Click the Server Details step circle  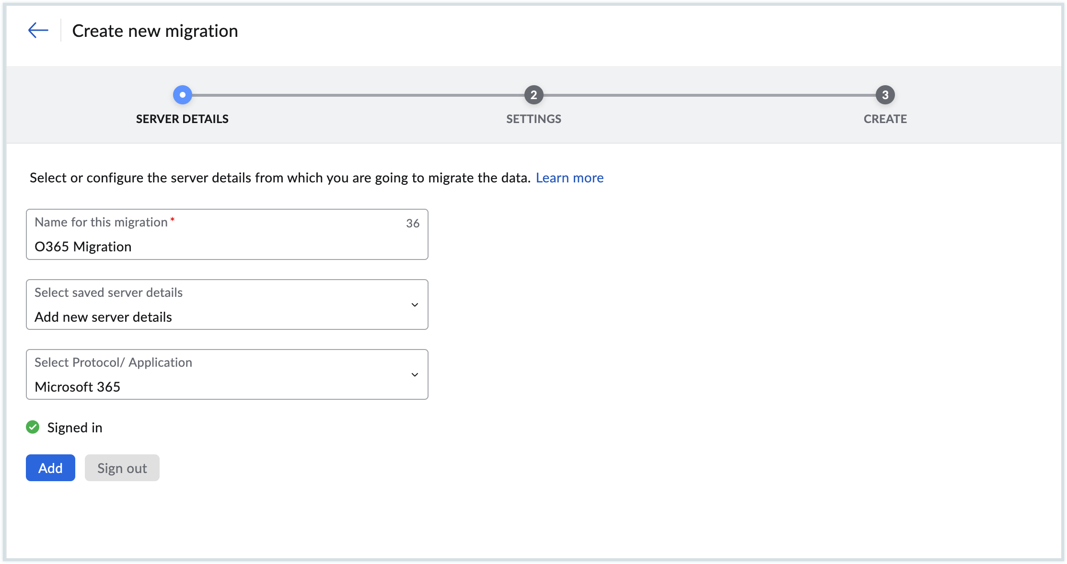coord(182,95)
